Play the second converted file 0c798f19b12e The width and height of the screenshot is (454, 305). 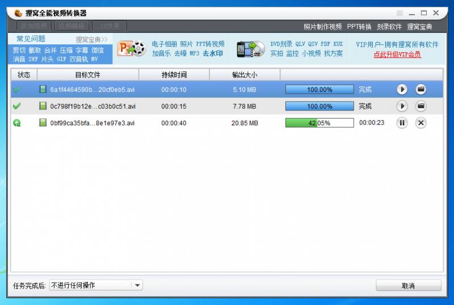402,106
